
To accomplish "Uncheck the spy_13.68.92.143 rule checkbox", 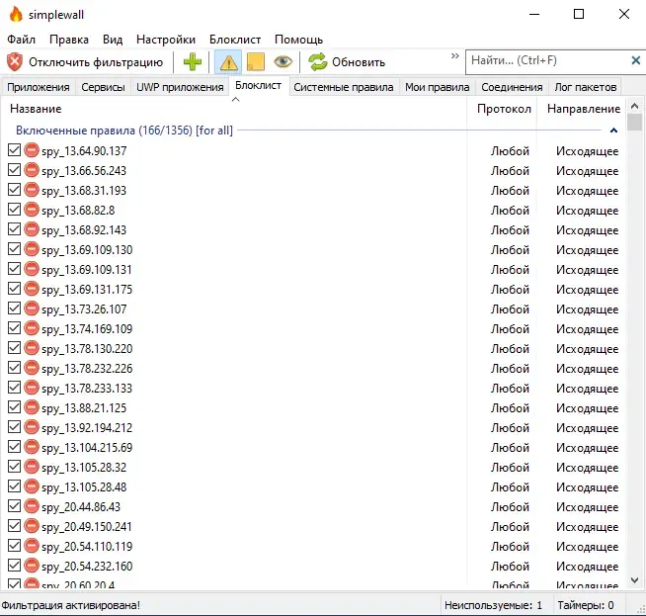I will (14, 229).
